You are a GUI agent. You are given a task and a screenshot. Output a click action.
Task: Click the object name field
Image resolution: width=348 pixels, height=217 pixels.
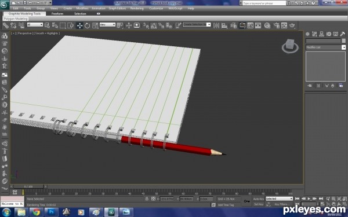tap(323, 41)
